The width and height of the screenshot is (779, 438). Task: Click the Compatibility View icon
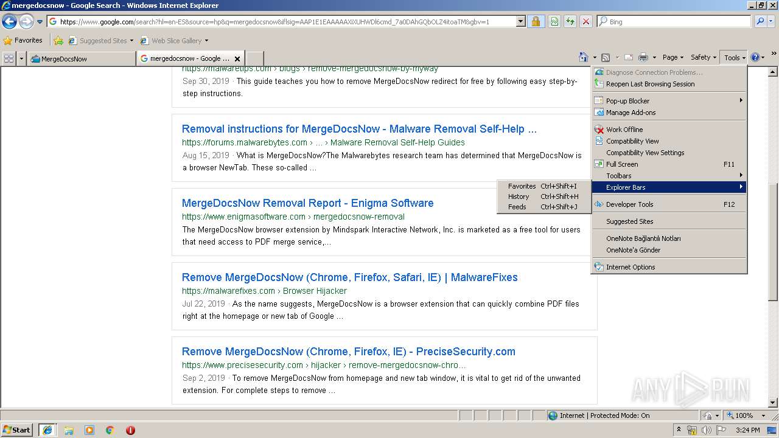click(554, 21)
